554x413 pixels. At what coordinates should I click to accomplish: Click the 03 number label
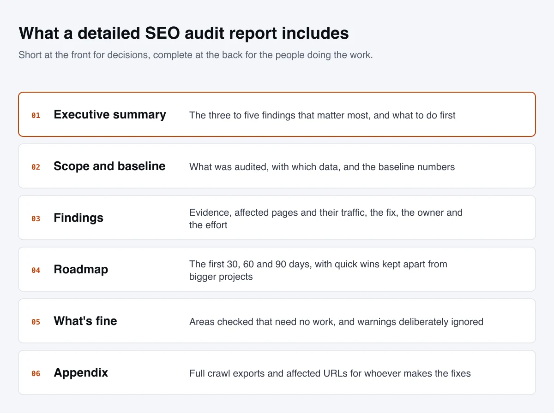point(36,219)
